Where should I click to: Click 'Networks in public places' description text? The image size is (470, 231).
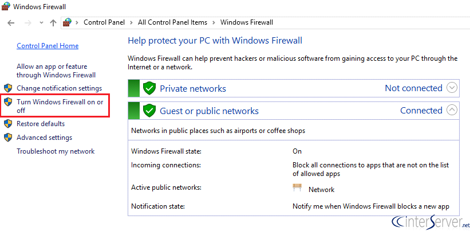coord(218,131)
